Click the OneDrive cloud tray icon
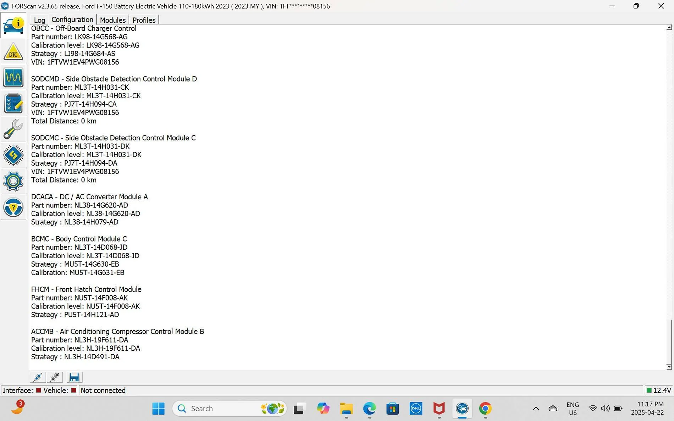674x421 pixels. click(553, 409)
